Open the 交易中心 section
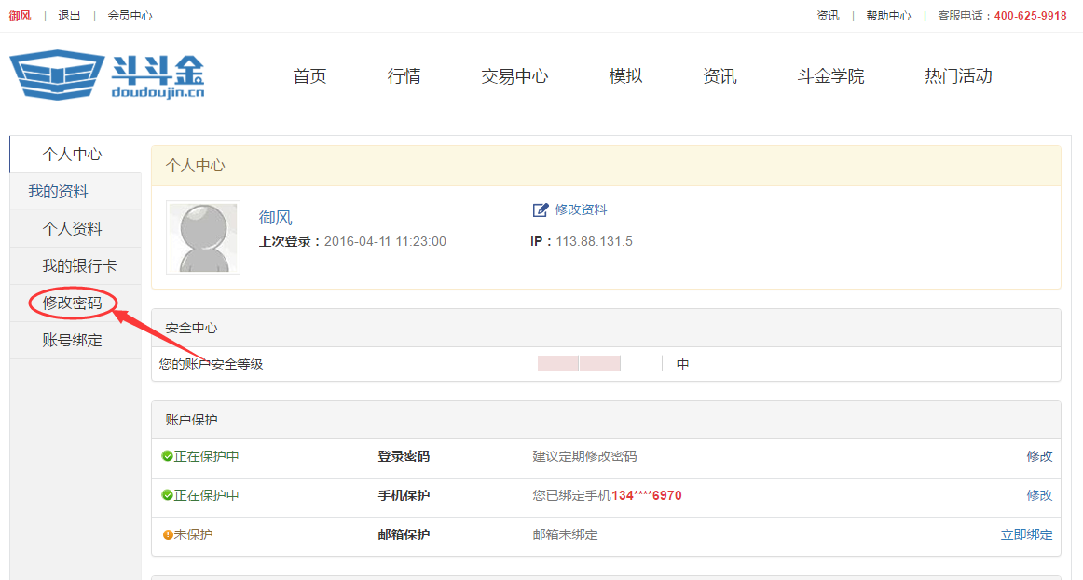 [515, 76]
